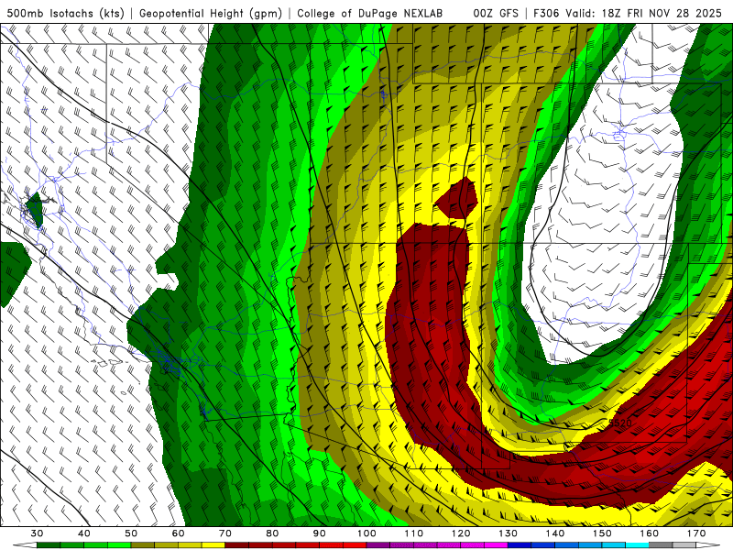Image resolution: width=733 pixels, height=550 pixels.
Task: Click the legend value "150"
Action: 602,533
